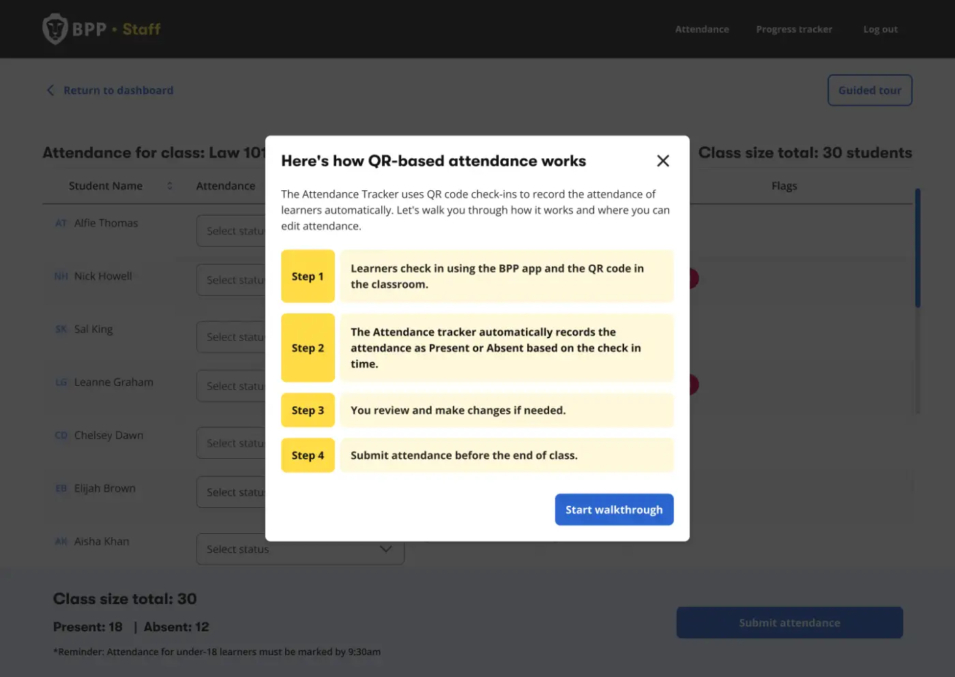The height and width of the screenshot is (677, 955).
Task: Close the QR-based attendance dialog
Action: (x=662, y=161)
